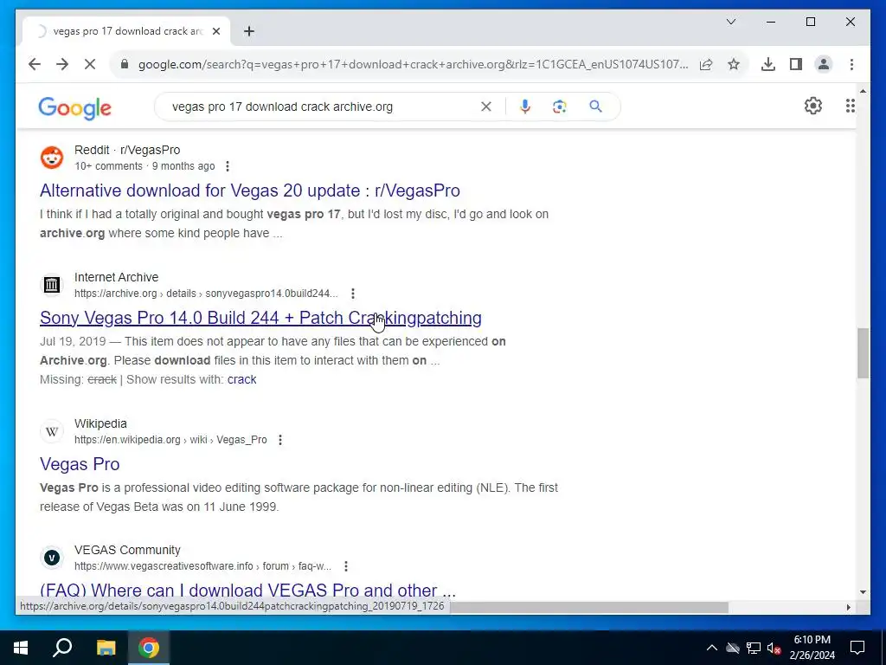Click the en.wikipedia.org breadcrumb URL
This screenshot has width=886, height=665.
click(x=170, y=440)
